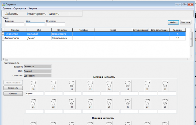Focus the Фамилия search input field
The height and width of the screenshot is (125, 196).
pyautogui.click(x=15, y=24)
